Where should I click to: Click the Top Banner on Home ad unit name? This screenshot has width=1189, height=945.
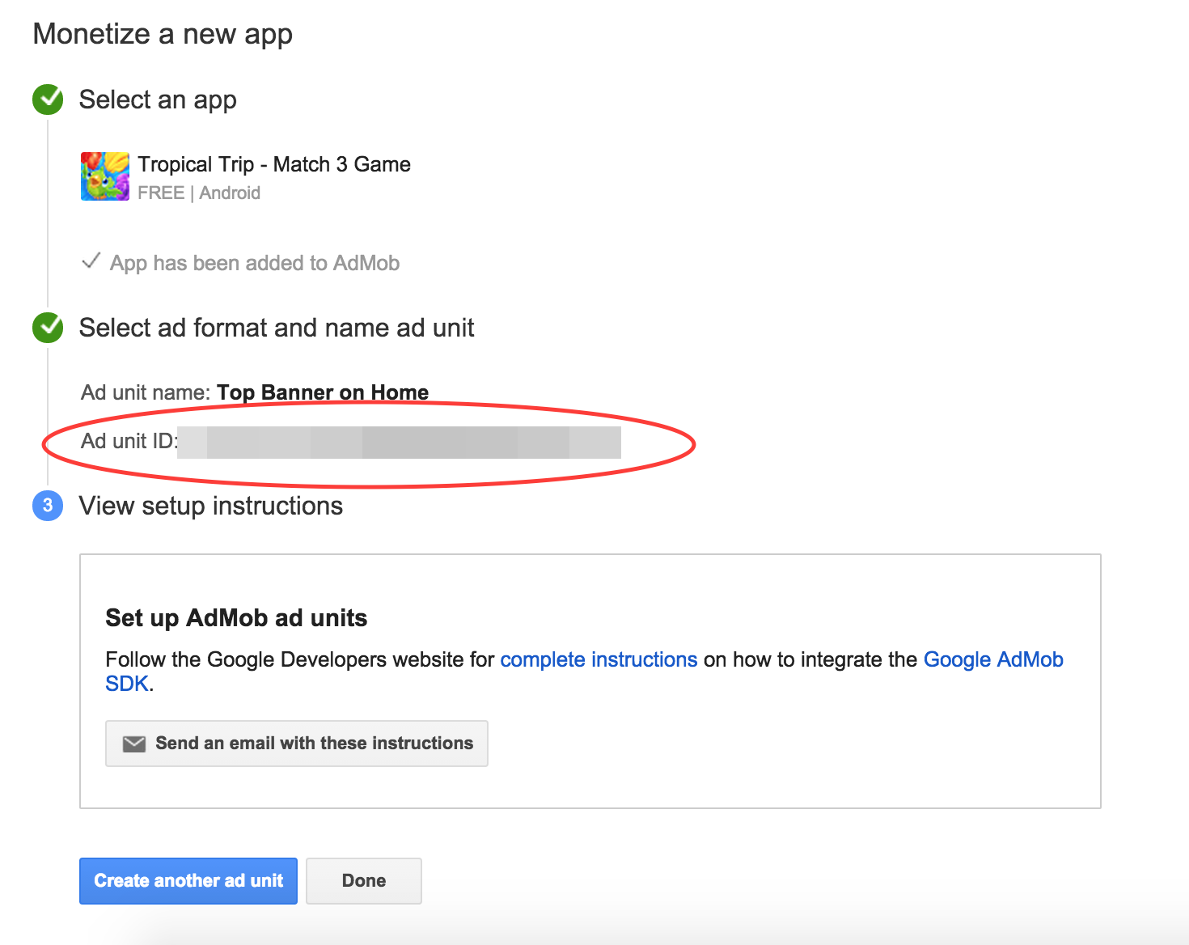click(x=323, y=392)
